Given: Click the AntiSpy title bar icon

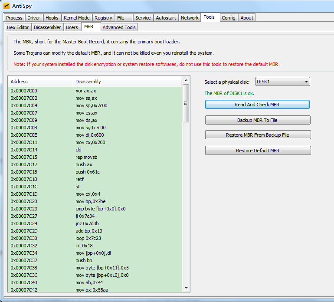Looking at the screenshot, I should pyautogui.click(x=7, y=6).
